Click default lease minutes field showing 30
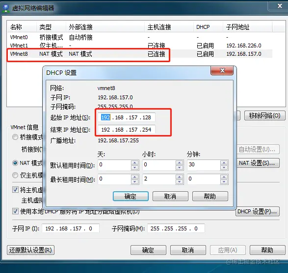 [204, 165]
